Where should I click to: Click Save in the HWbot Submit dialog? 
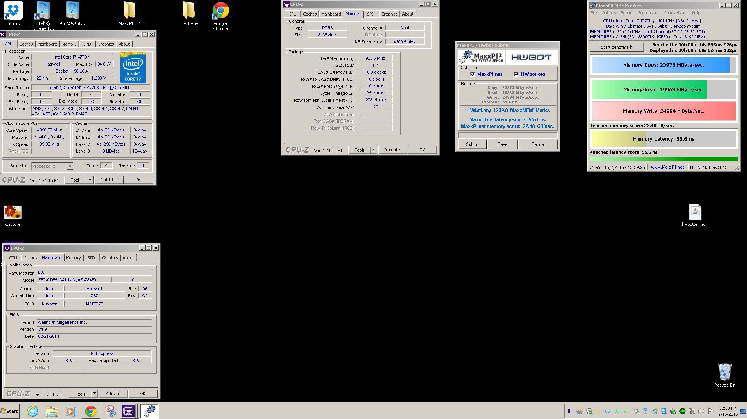502,144
